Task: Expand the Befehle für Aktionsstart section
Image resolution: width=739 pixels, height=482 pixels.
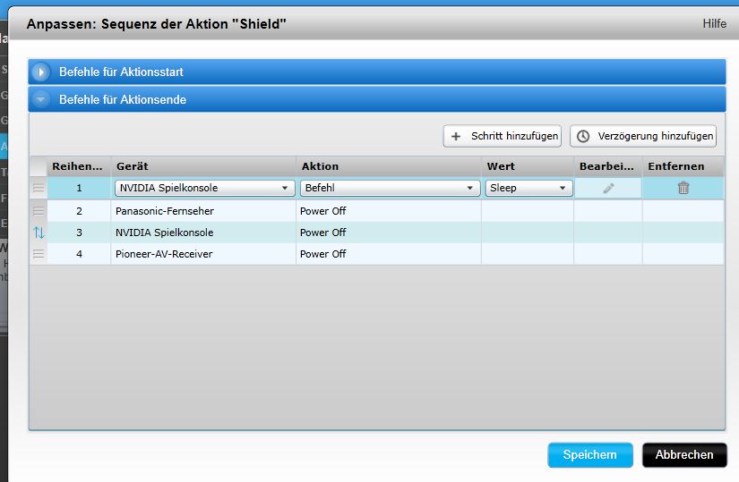Action: (x=41, y=72)
